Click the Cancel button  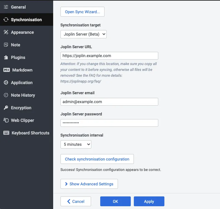76,201
